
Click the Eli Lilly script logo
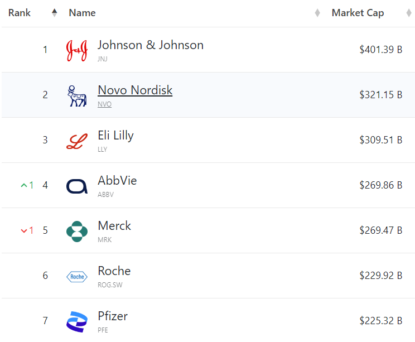(77, 141)
